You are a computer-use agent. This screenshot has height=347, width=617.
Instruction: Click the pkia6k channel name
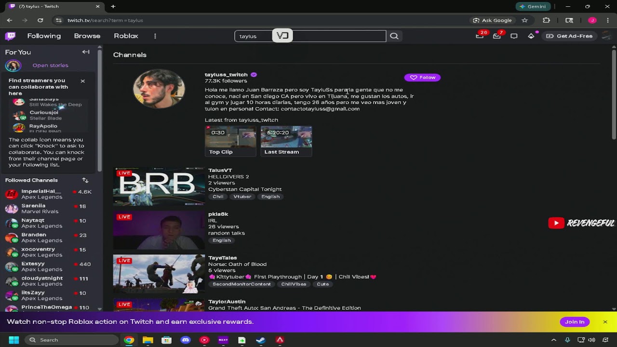pyautogui.click(x=218, y=214)
